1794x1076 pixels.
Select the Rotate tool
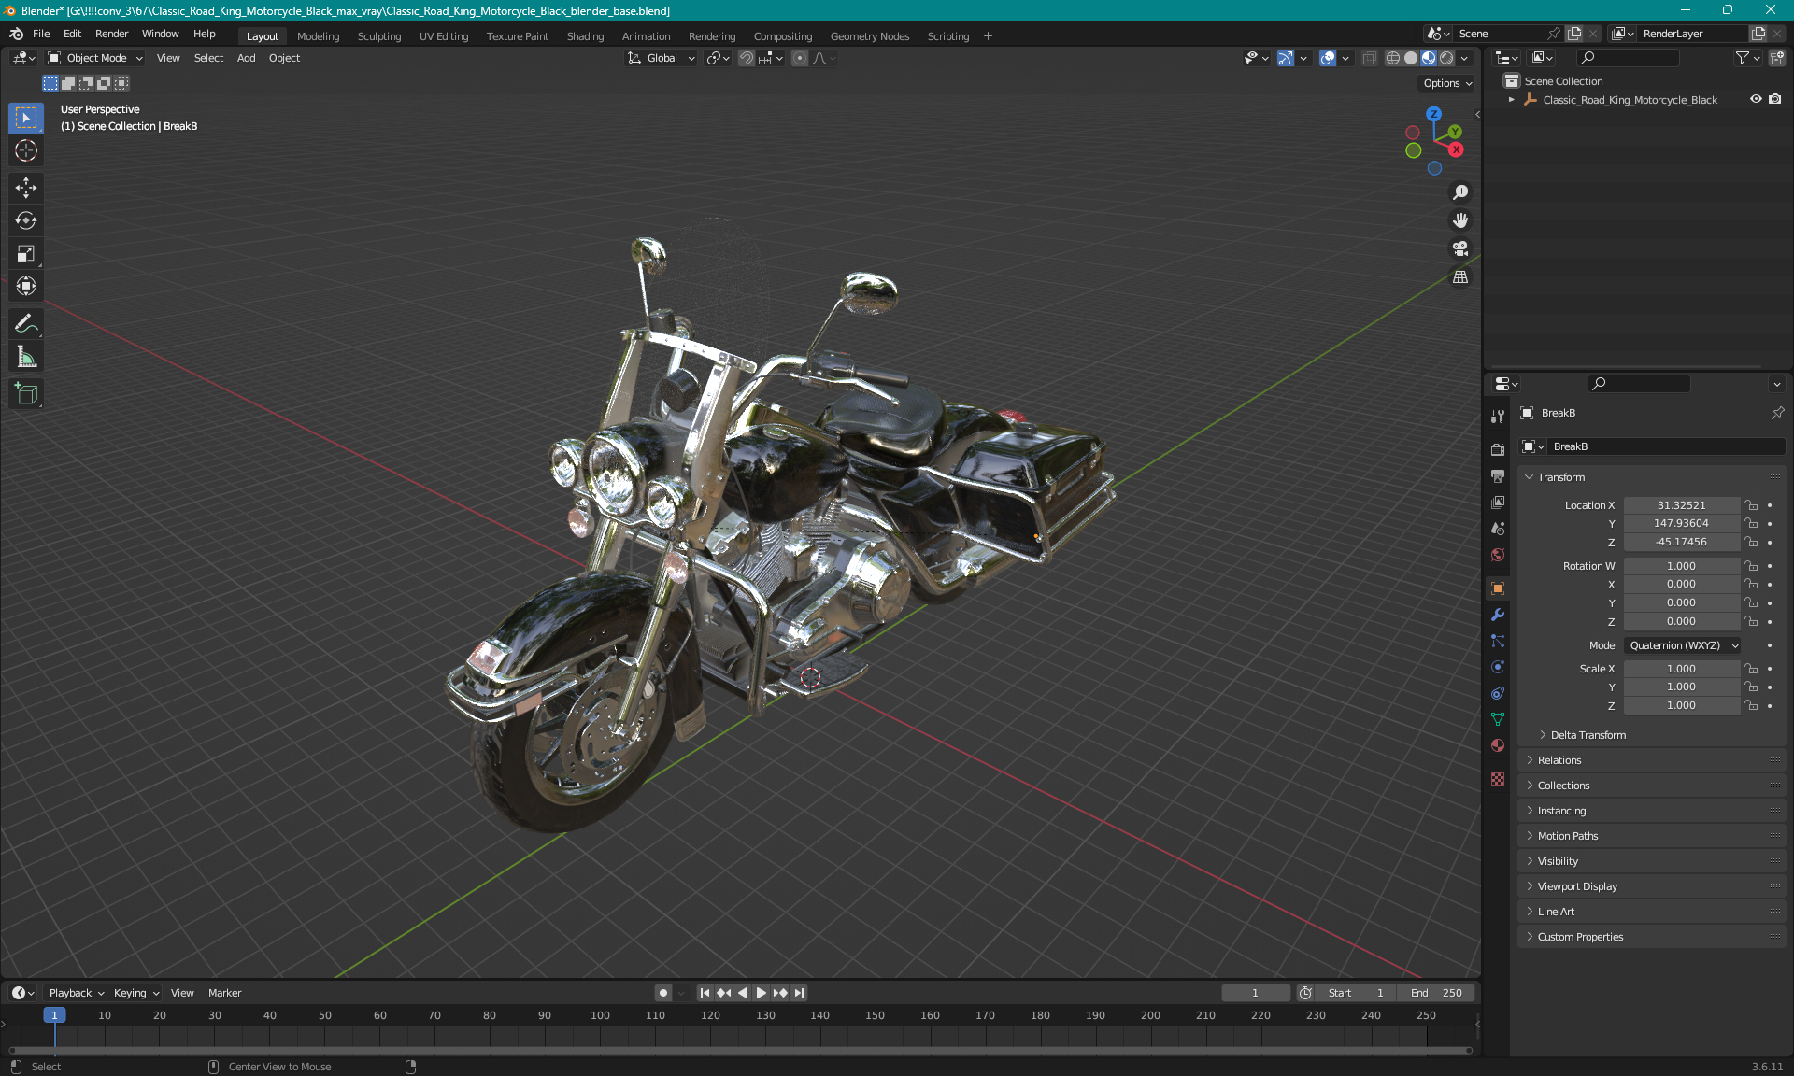click(x=26, y=220)
